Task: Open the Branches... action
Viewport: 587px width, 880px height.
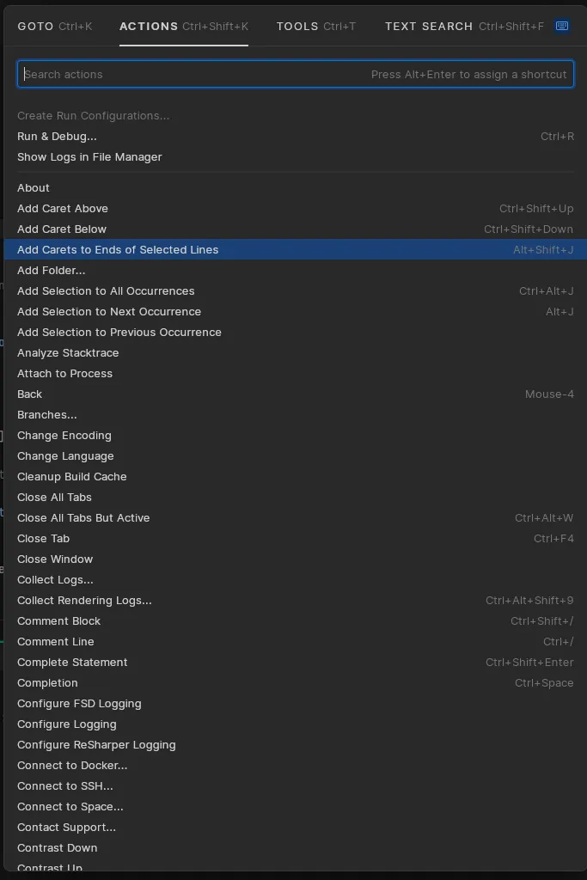Action: click(47, 415)
